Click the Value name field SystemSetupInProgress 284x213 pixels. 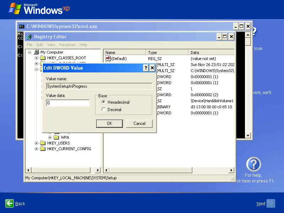pos(99,86)
